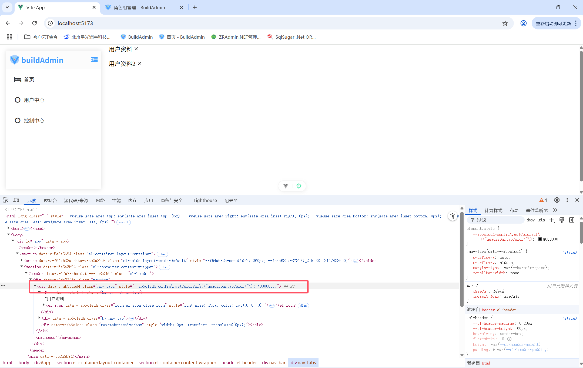Viewport: 583px width, 368px height.
Task: Click the element inspector picker icon
Action: tap(6, 200)
